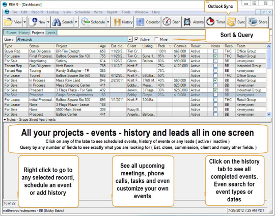The height and width of the screenshot is (216, 275).
Task: Switch to the Leads tab
Action: pyautogui.click(x=51, y=33)
